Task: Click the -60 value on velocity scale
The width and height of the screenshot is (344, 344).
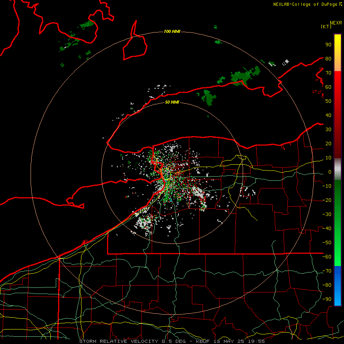Action: pyautogui.click(x=327, y=257)
